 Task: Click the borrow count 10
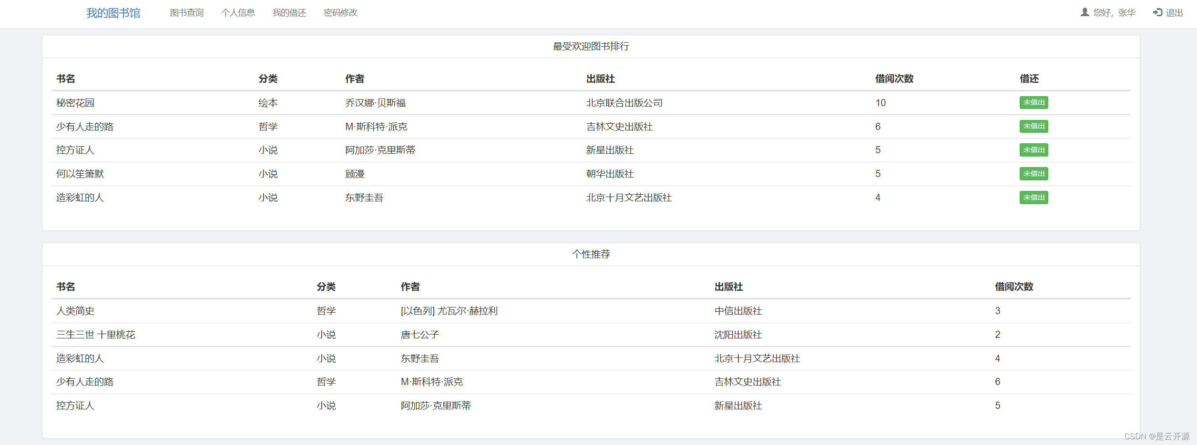tap(880, 103)
